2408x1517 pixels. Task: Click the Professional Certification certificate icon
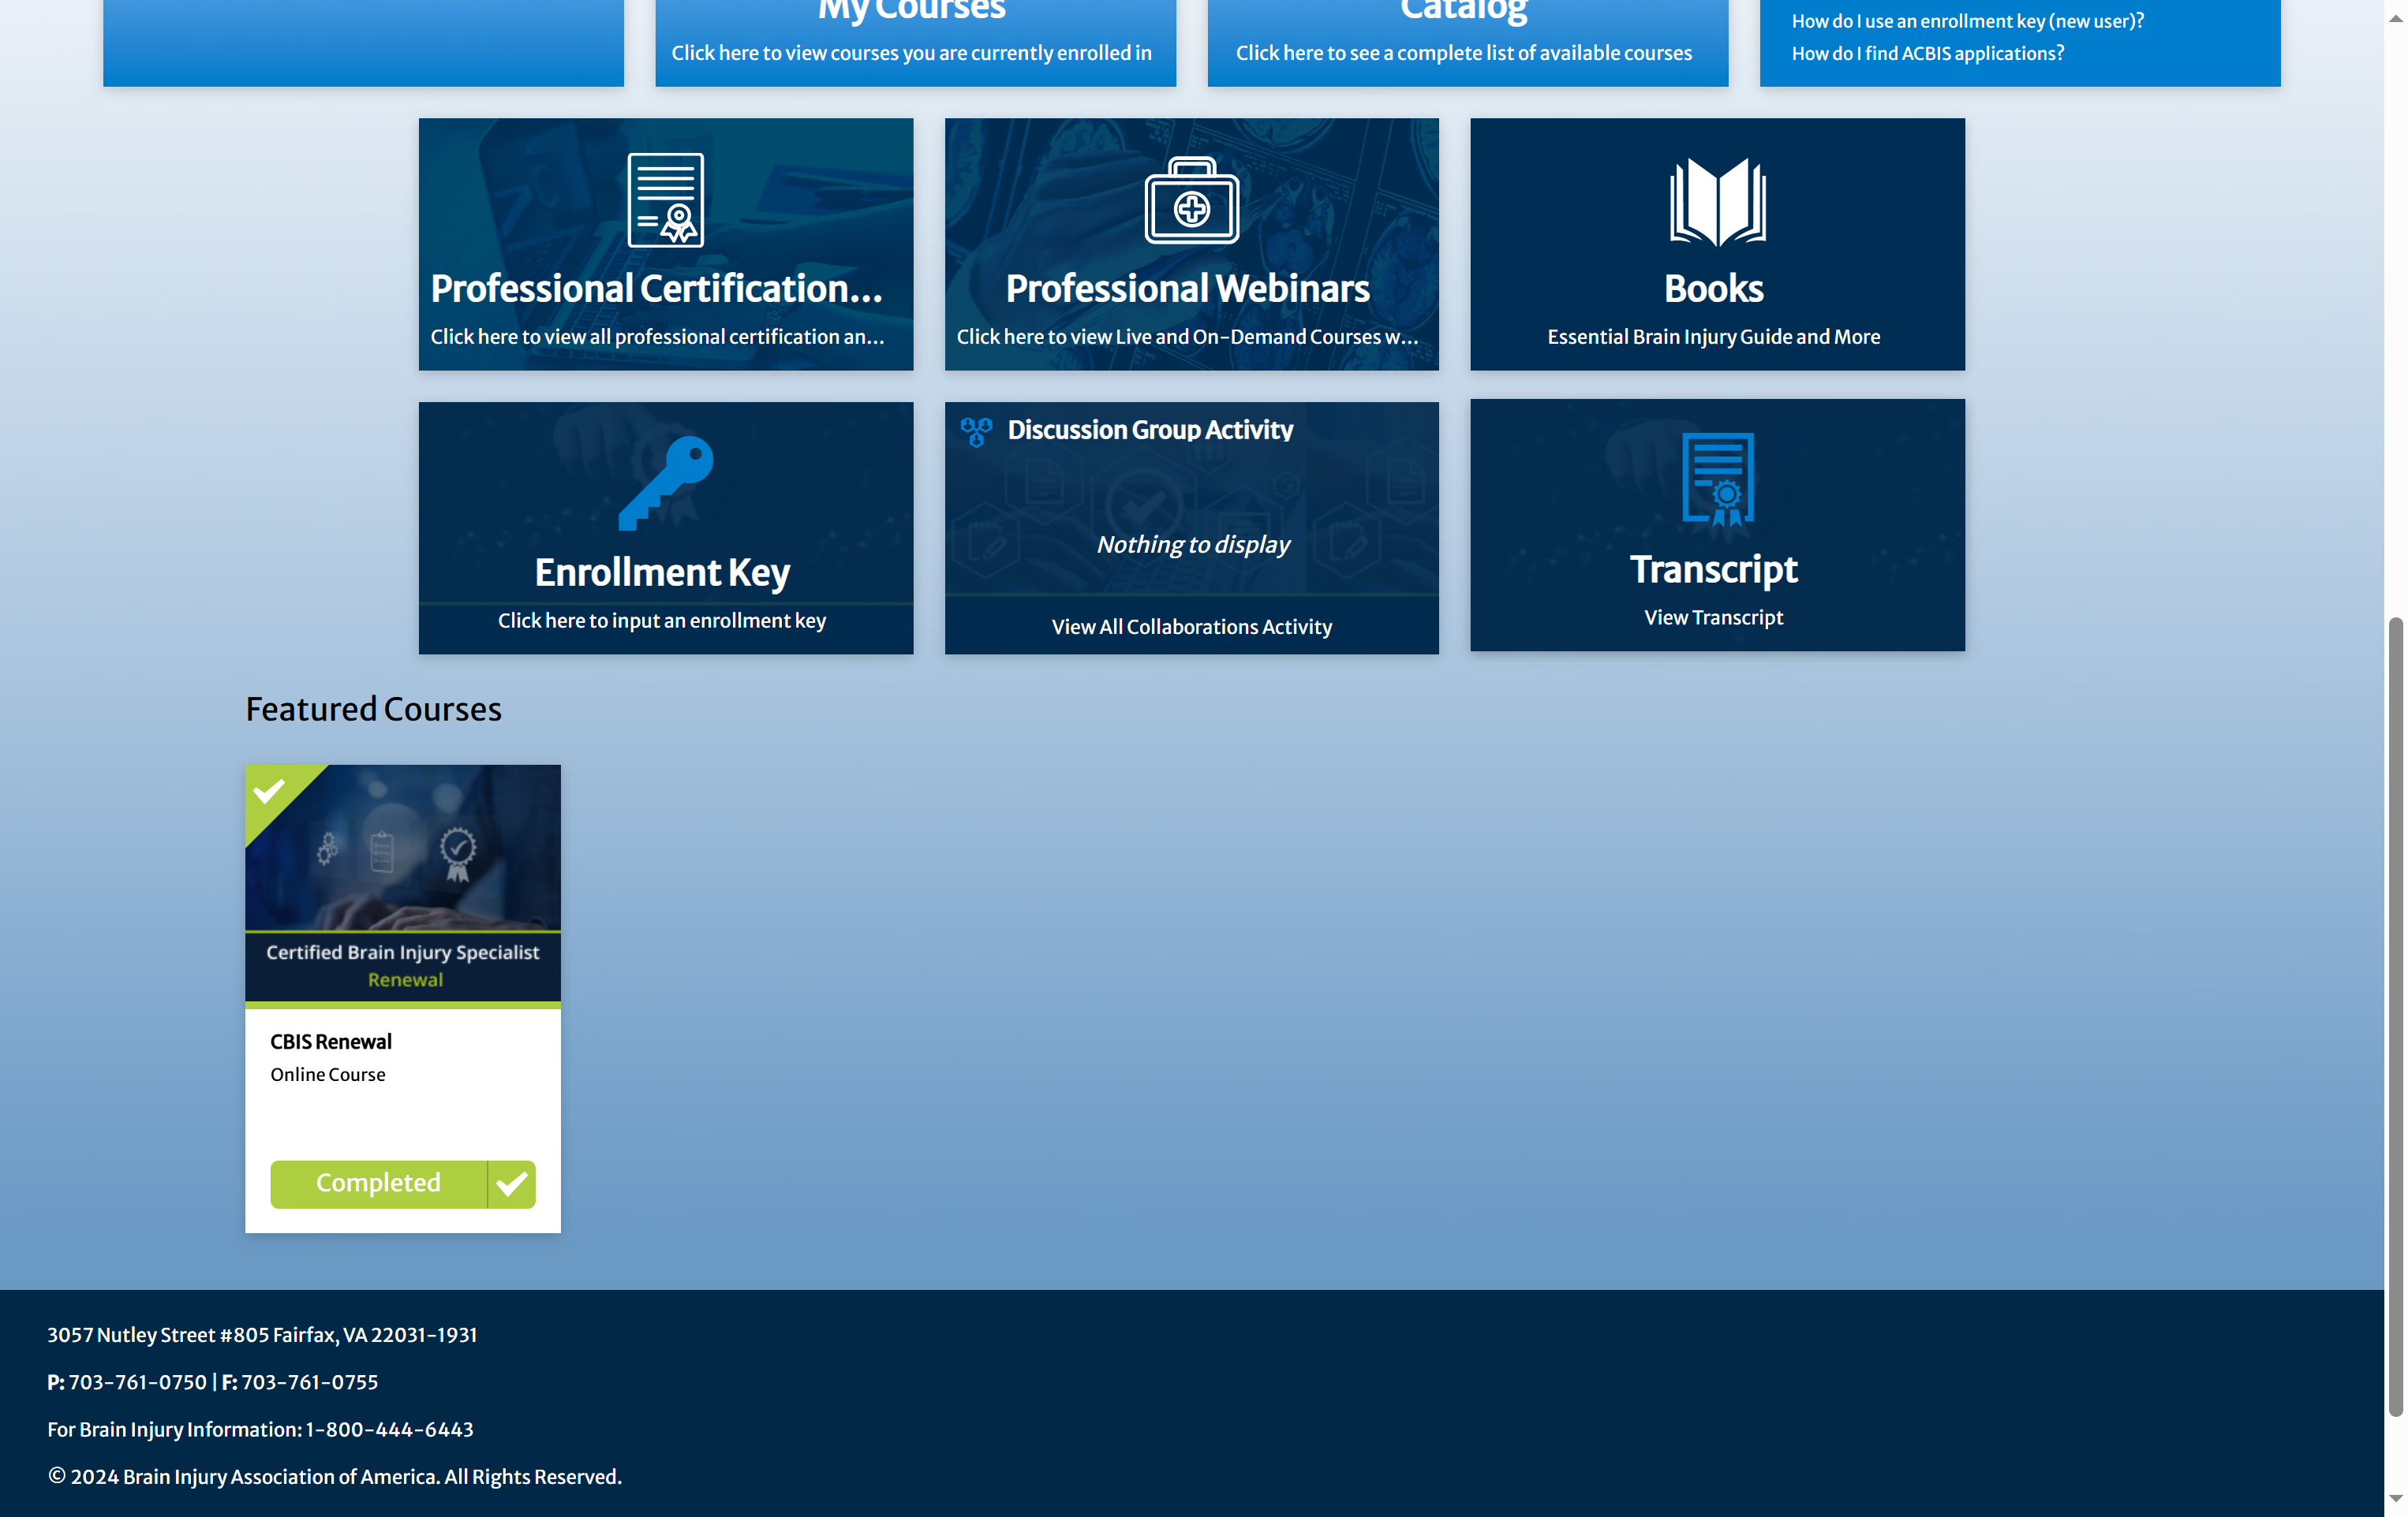pos(665,199)
